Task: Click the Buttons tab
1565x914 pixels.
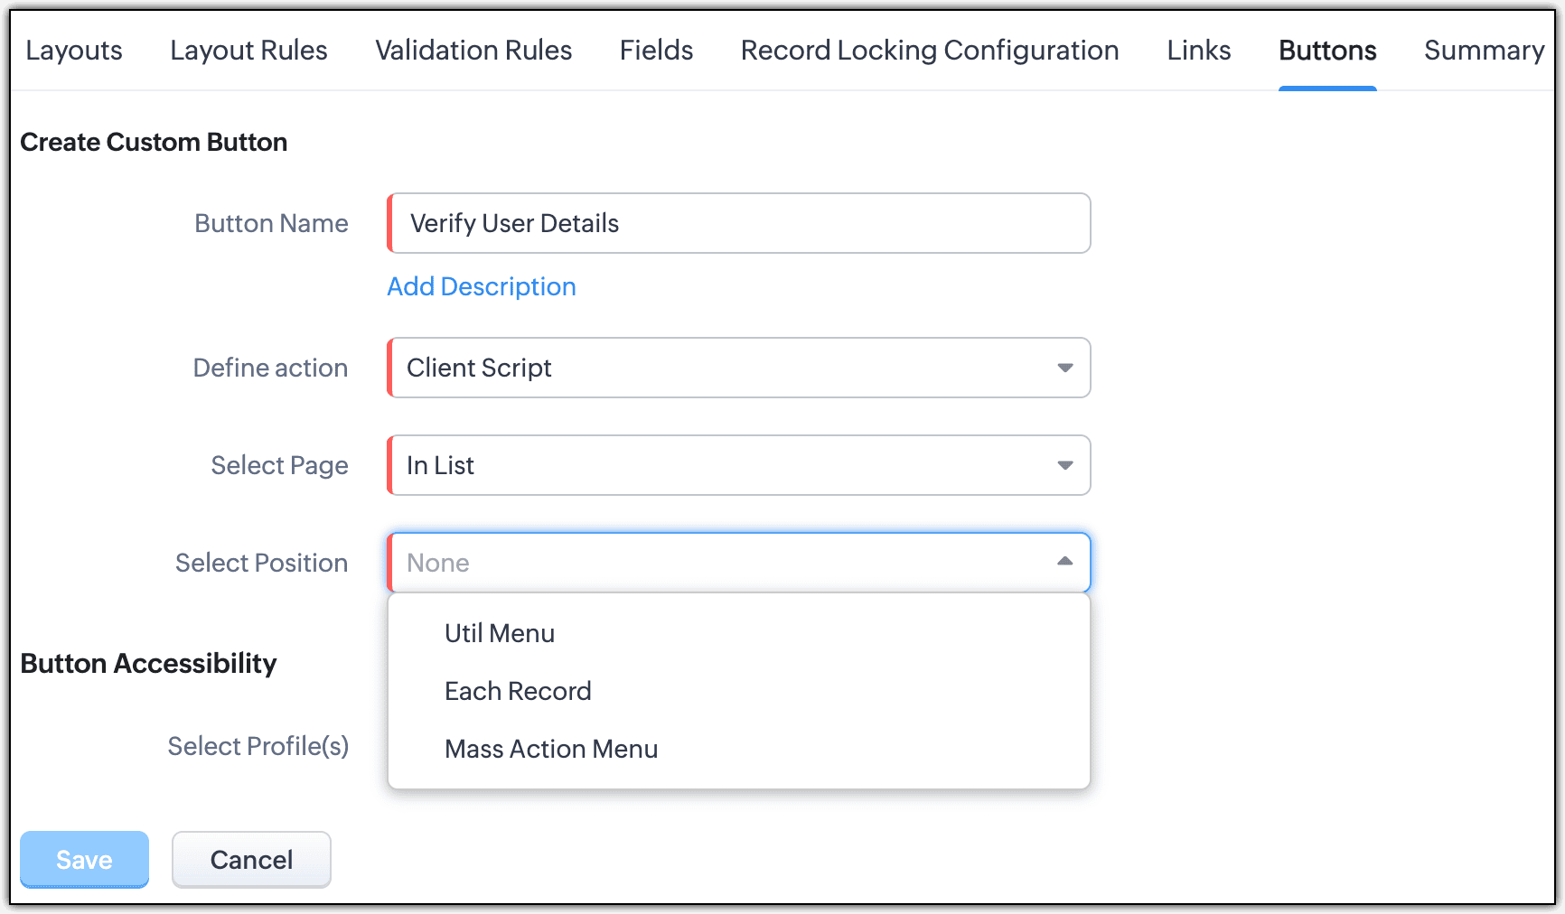Action: tap(1327, 51)
